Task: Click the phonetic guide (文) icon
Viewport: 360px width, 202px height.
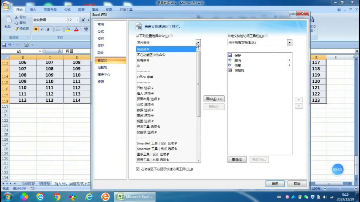Action: click(86, 29)
